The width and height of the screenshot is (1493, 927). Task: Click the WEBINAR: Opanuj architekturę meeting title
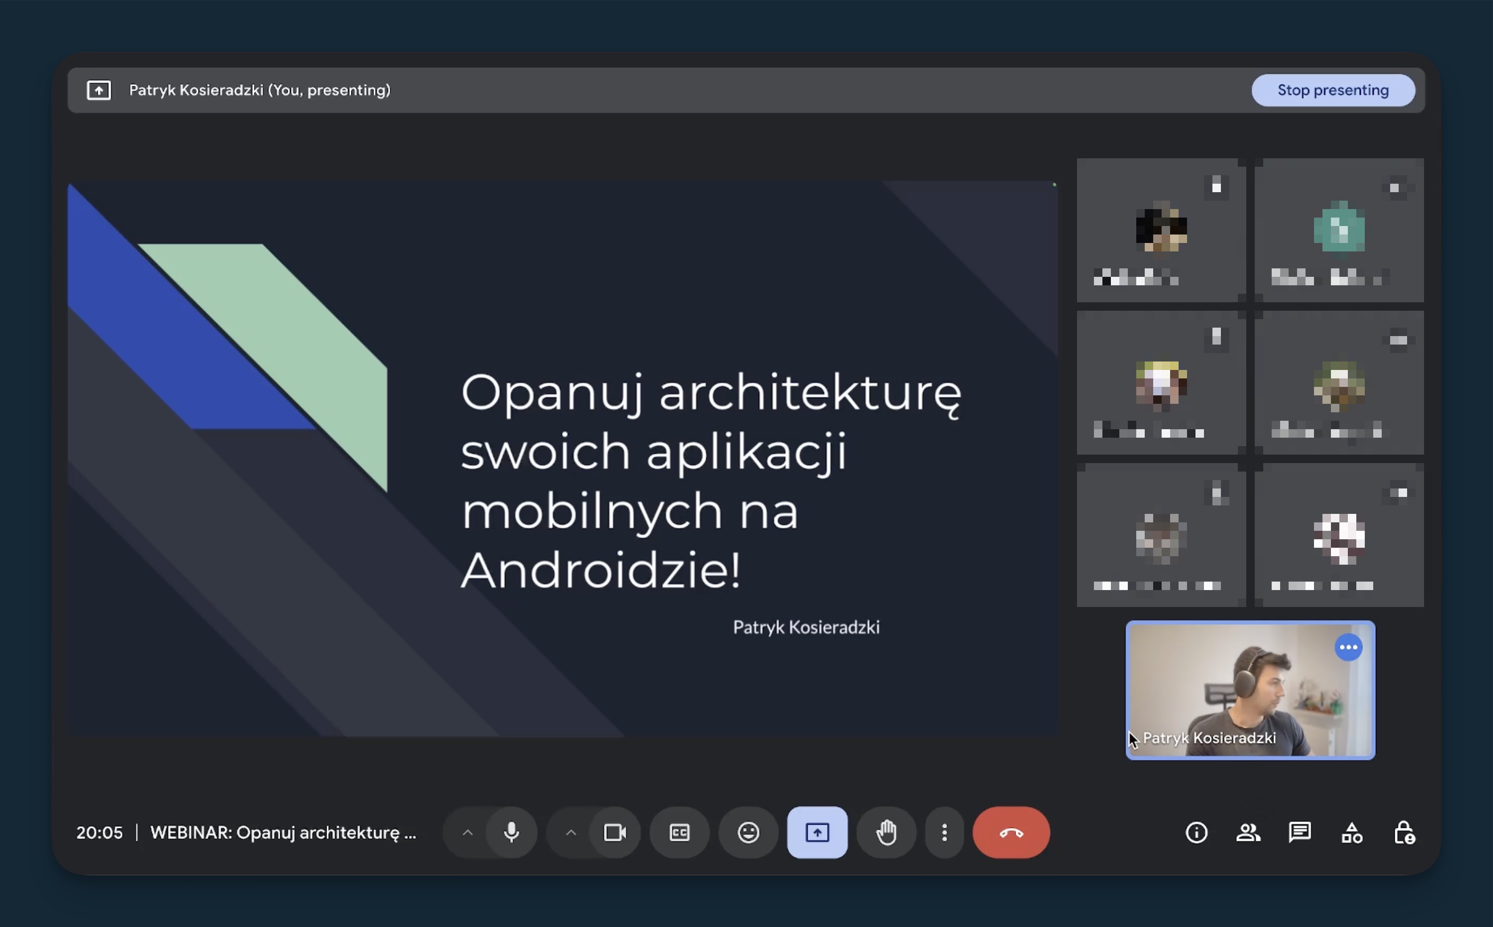(283, 832)
